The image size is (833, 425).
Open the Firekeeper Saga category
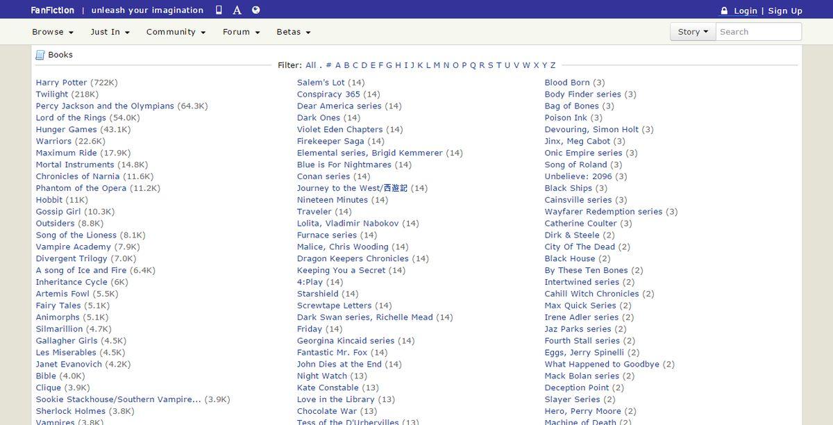point(330,142)
